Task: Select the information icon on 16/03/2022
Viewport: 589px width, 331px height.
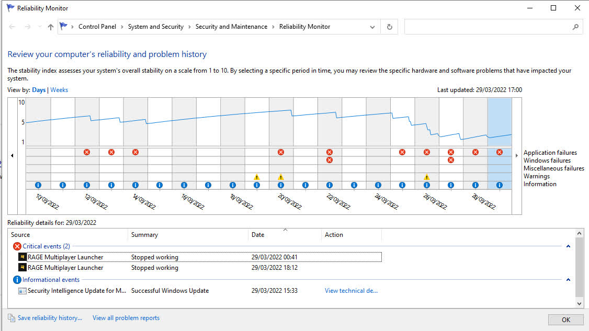Action: click(184, 185)
